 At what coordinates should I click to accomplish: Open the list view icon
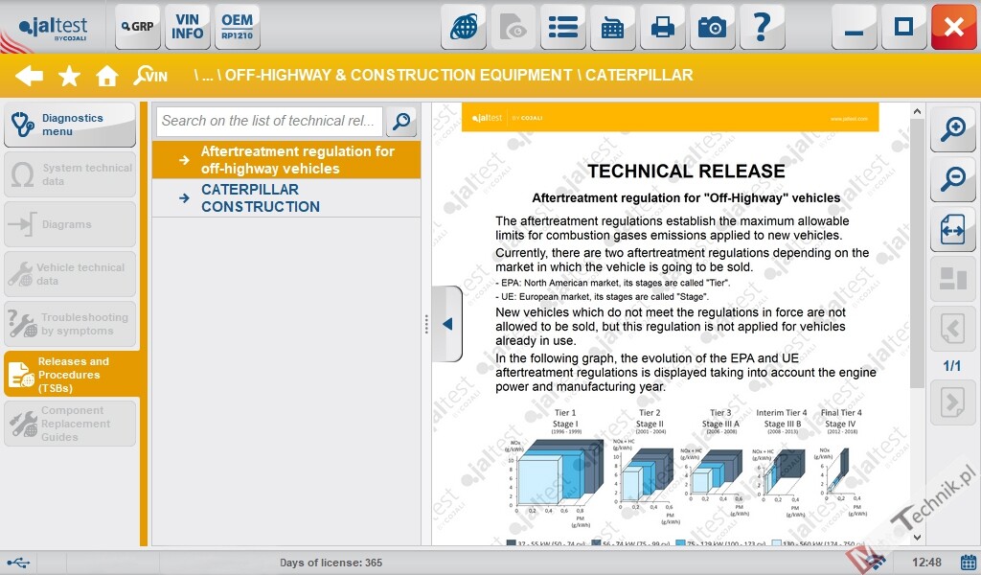[x=563, y=27]
